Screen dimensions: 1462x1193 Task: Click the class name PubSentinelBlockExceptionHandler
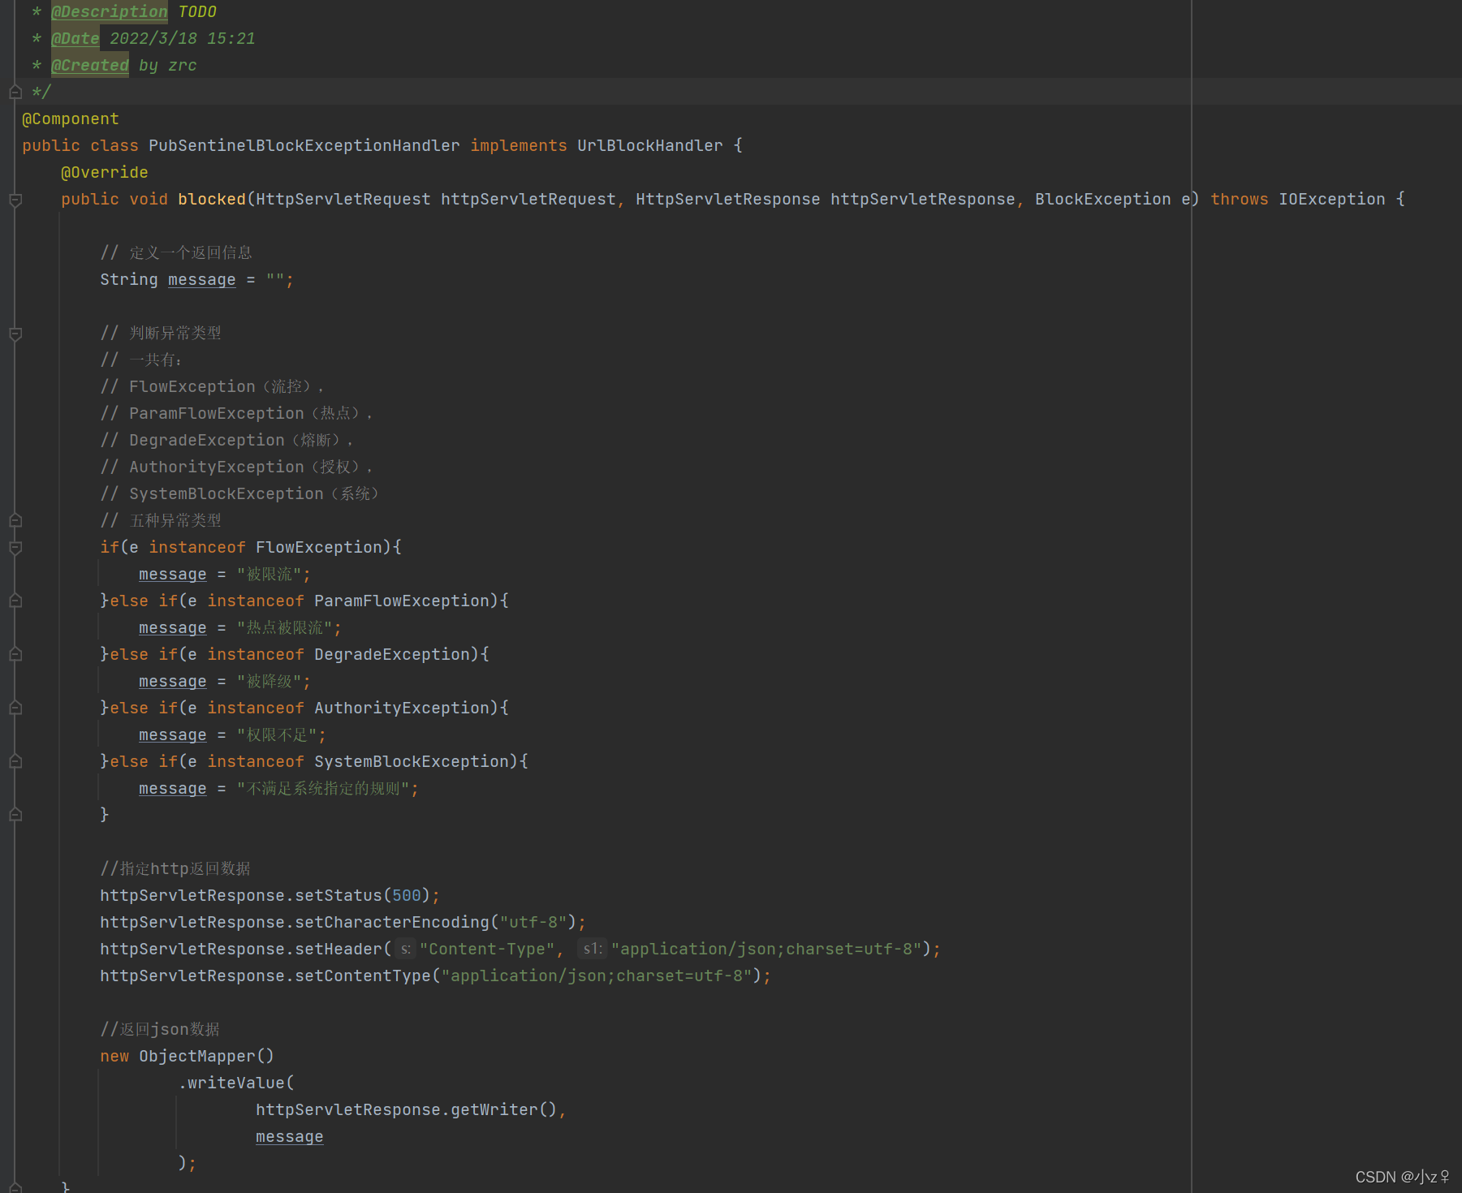(x=304, y=146)
